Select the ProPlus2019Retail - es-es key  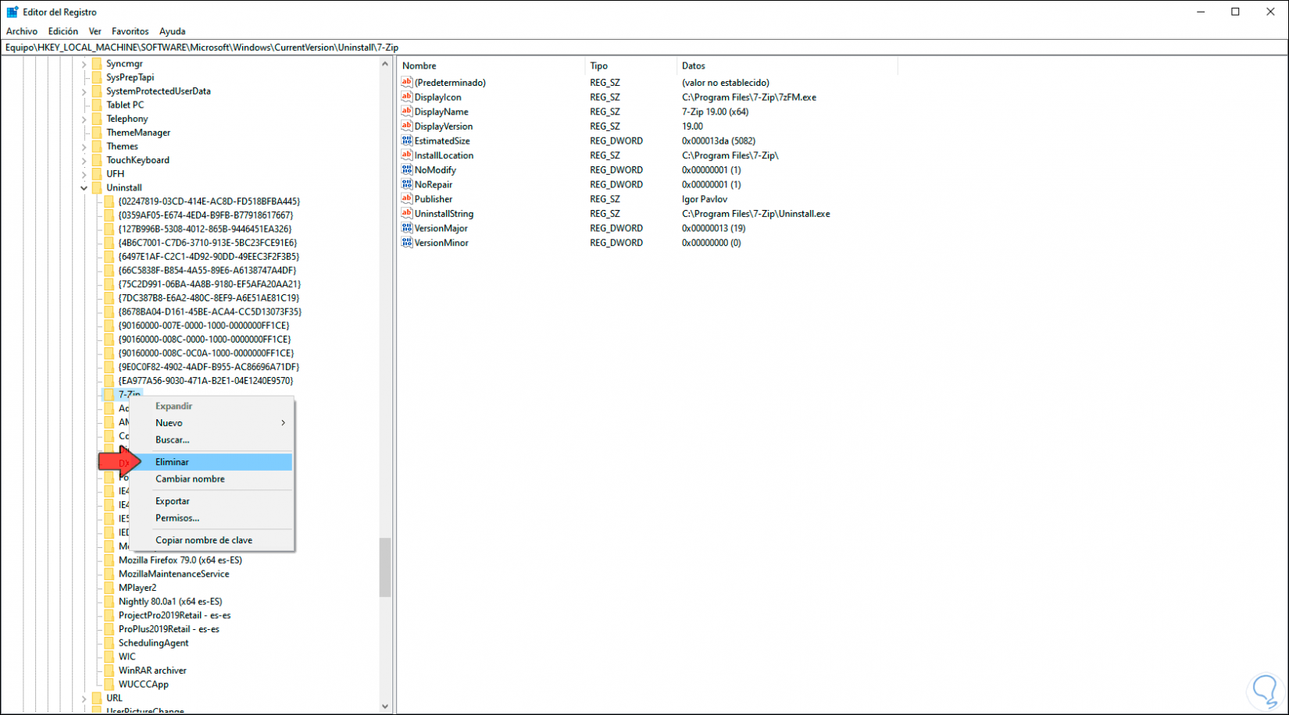point(169,629)
